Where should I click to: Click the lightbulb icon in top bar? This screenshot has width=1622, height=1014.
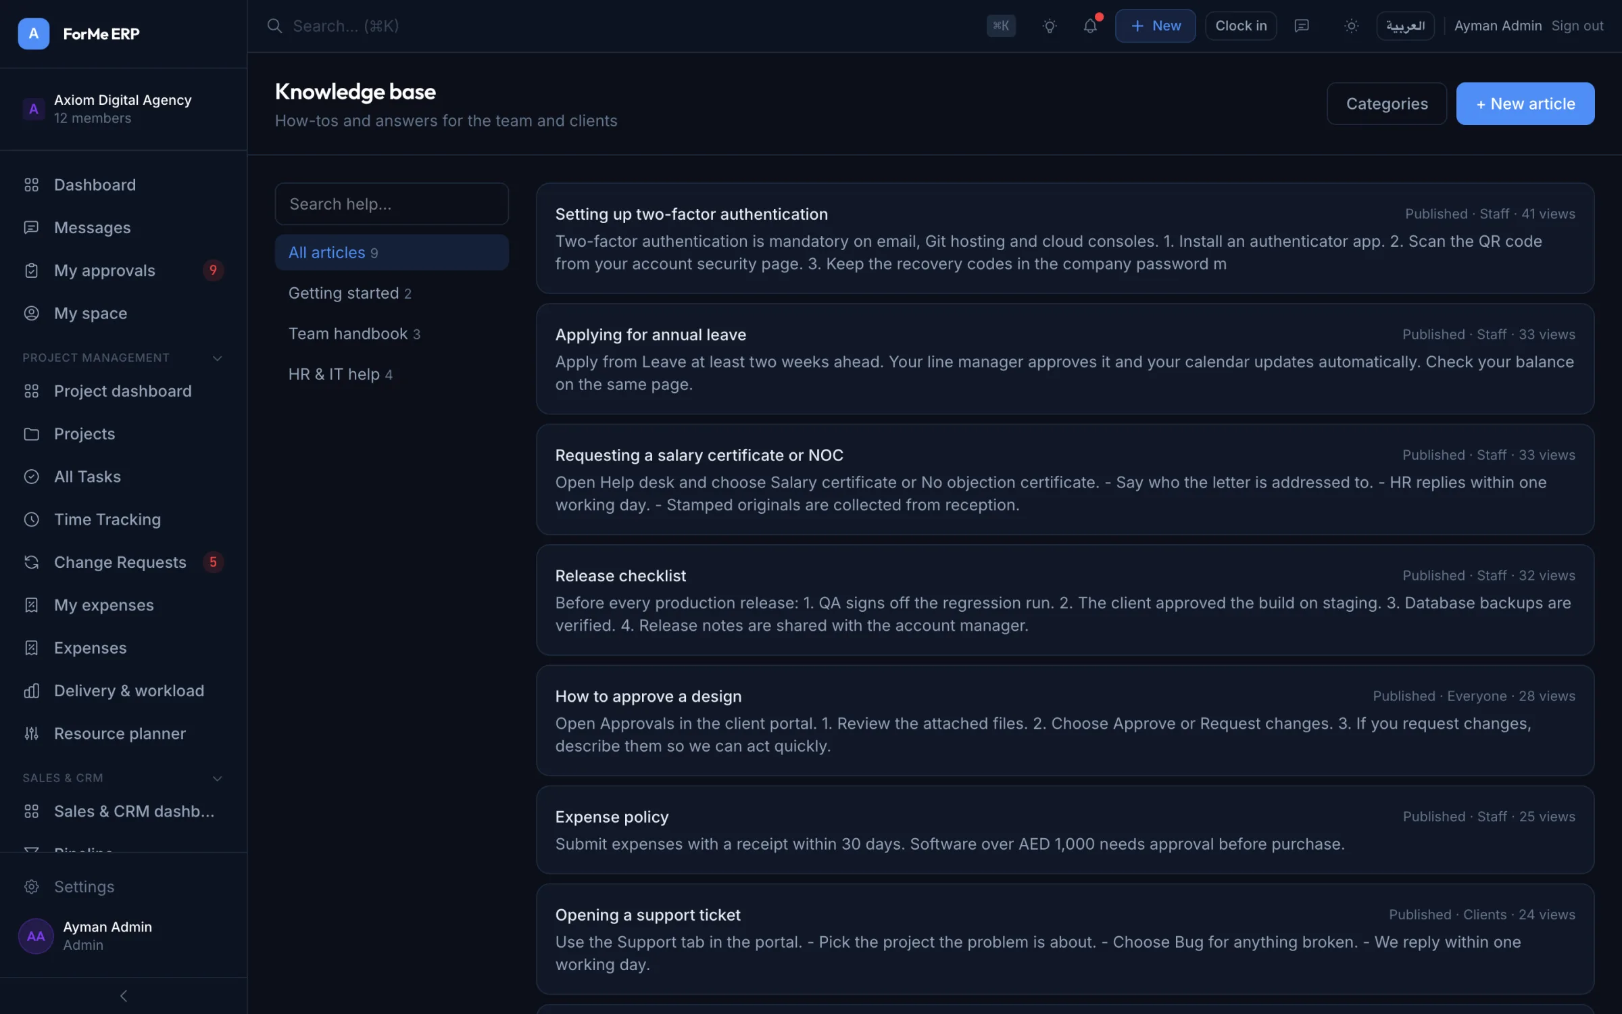point(1049,26)
